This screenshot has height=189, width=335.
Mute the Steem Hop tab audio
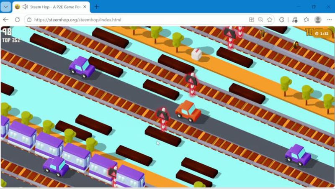pyautogui.click(x=25, y=7)
